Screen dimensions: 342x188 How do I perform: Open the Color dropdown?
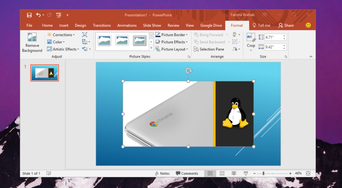[56, 42]
